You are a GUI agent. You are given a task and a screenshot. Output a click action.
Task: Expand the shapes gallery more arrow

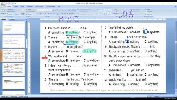pos(111,14)
